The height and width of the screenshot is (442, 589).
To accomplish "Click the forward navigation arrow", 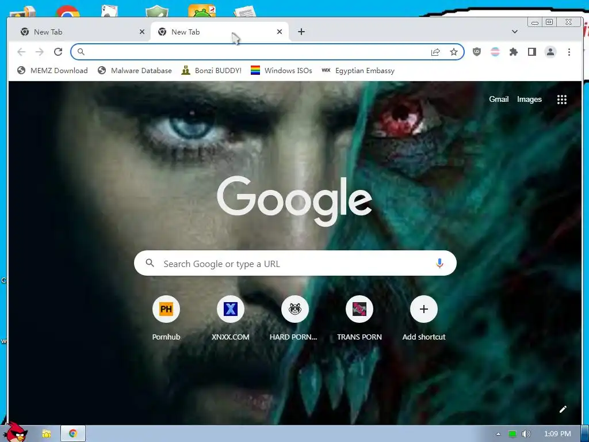I will [40, 52].
